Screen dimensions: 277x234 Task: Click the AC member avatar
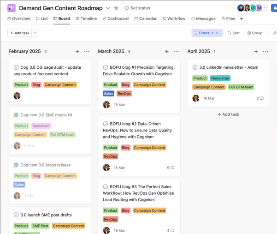click(253, 8)
